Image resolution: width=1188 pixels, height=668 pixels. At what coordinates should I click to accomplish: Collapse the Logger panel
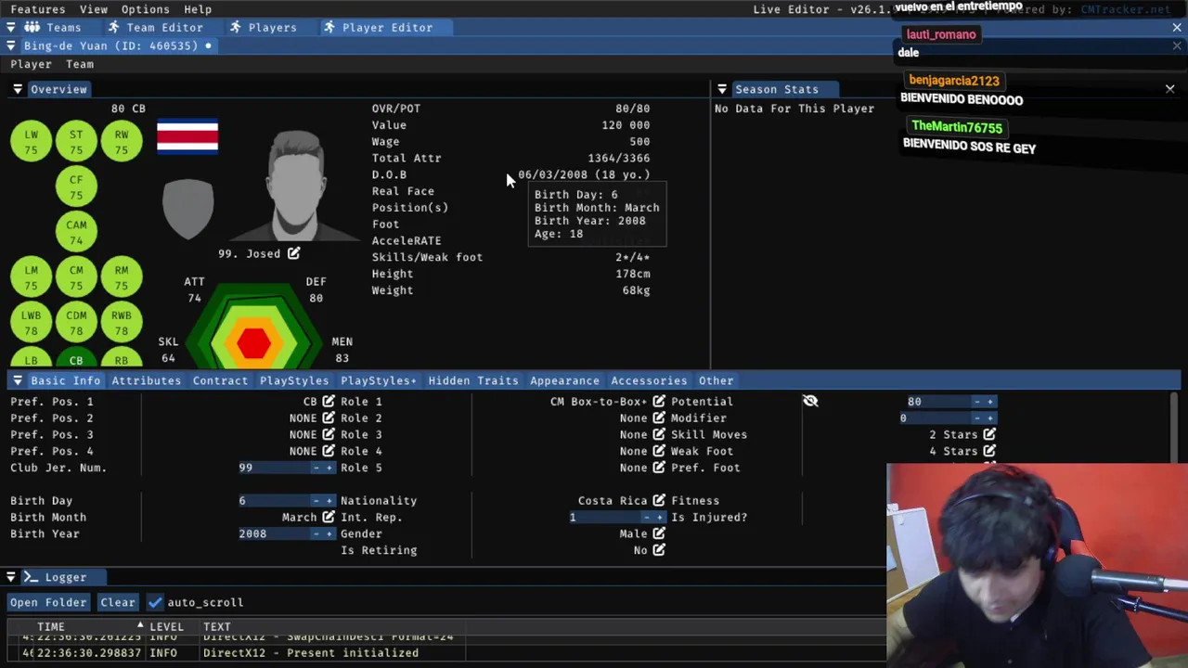(10, 577)
